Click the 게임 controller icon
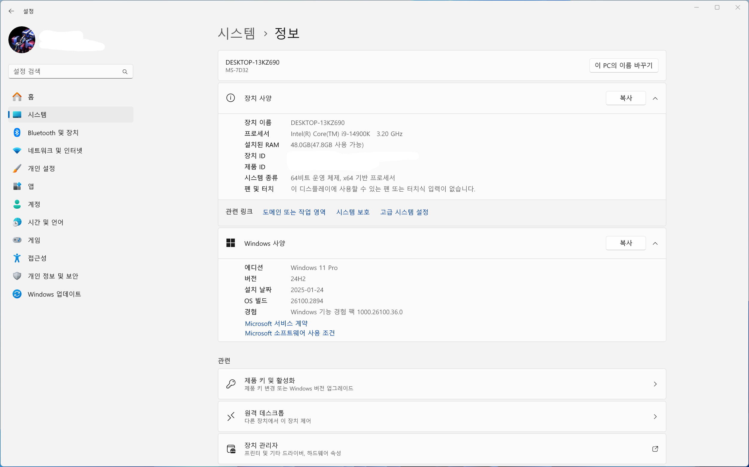 (x=17, y=240)
